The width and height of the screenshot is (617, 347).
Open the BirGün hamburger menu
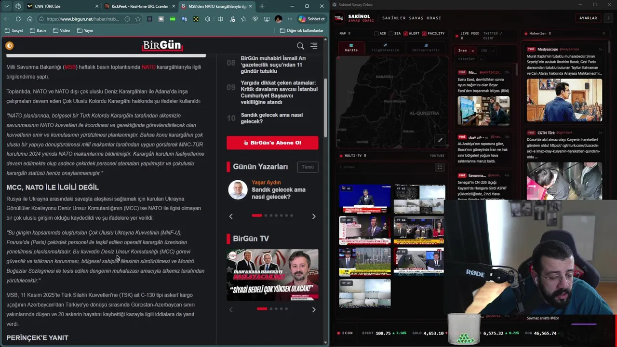[314, 46]
